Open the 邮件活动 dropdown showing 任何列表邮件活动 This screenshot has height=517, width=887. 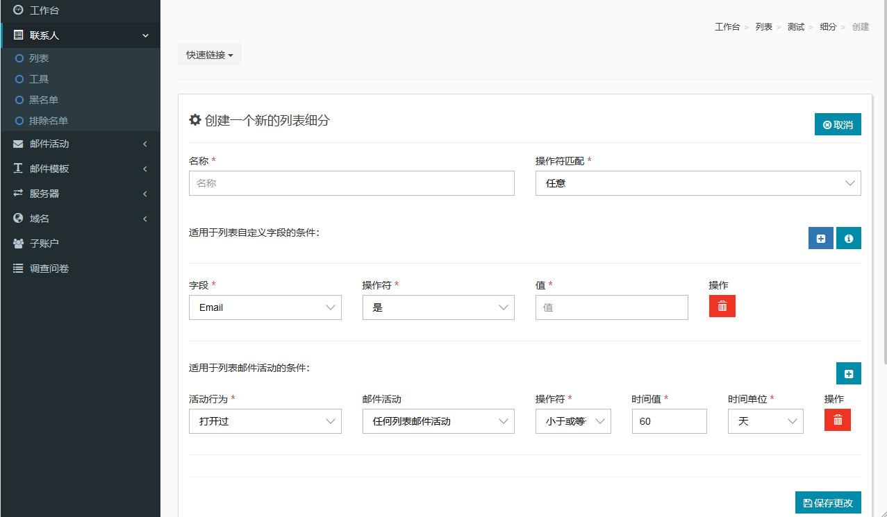[x=438, y=421]
